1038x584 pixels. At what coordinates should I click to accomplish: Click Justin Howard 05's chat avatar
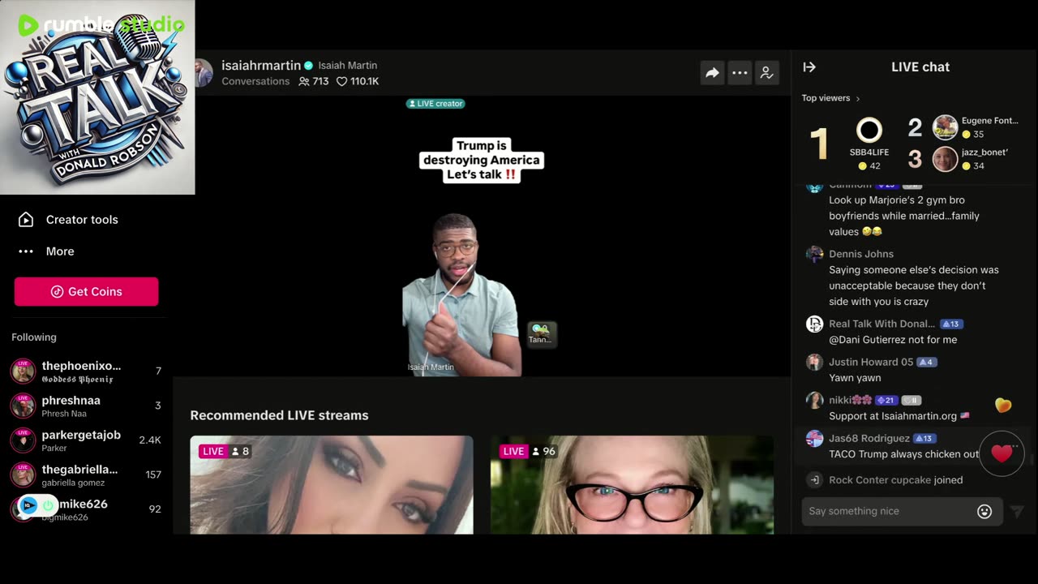(814, 363)
